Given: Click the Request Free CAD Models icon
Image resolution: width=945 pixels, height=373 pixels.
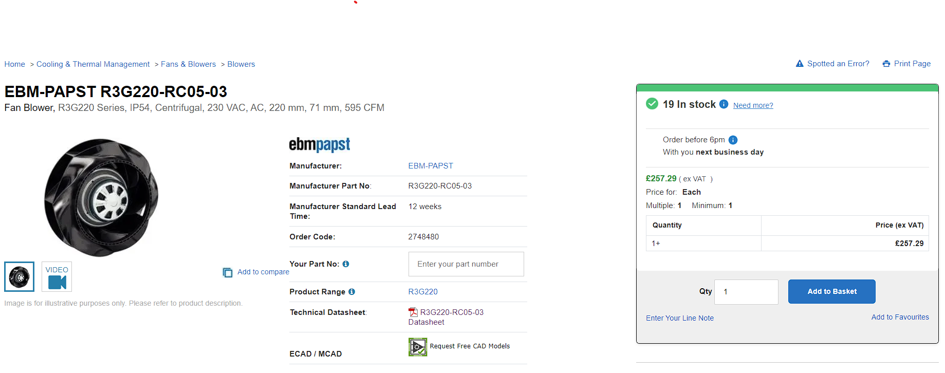Looking at the screenshot, I should (418, 347).
